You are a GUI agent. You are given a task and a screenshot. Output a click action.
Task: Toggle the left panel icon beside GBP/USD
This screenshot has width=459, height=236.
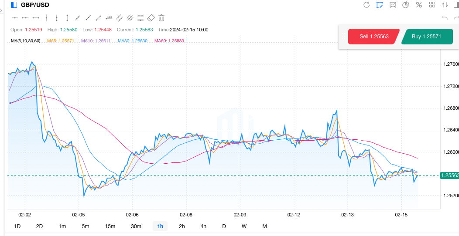(x=14, y=5)
